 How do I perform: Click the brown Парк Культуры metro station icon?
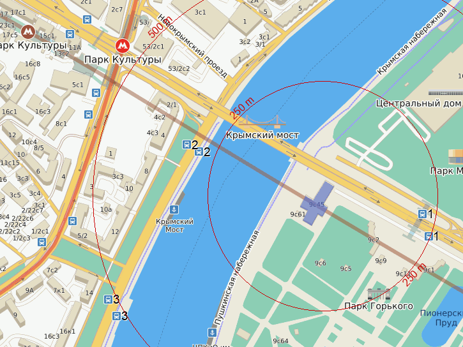point(28,31)
